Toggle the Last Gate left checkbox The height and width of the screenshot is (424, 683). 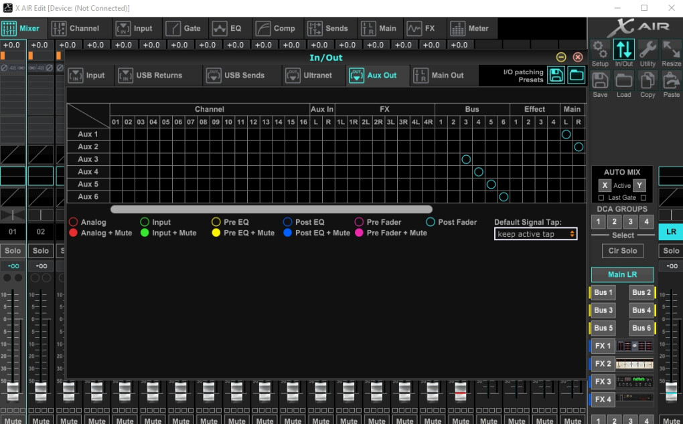click(x=601, y=198)
